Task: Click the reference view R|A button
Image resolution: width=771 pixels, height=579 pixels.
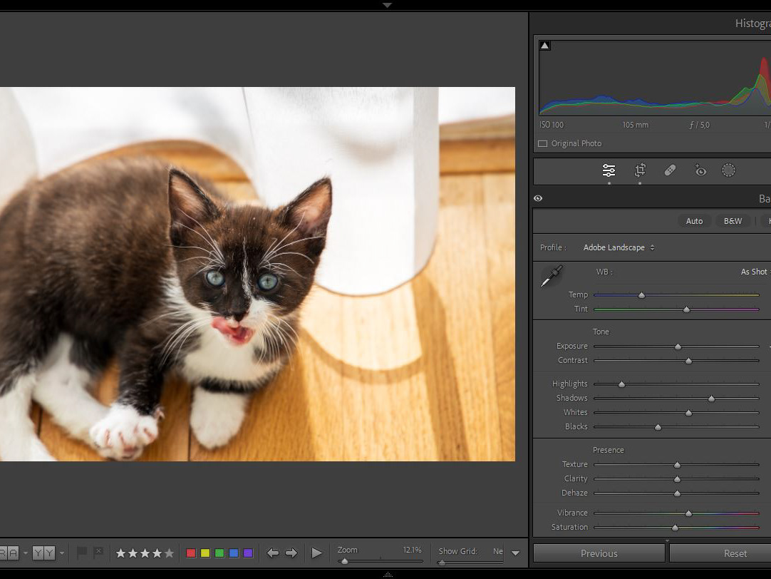Action: [9, 553]
